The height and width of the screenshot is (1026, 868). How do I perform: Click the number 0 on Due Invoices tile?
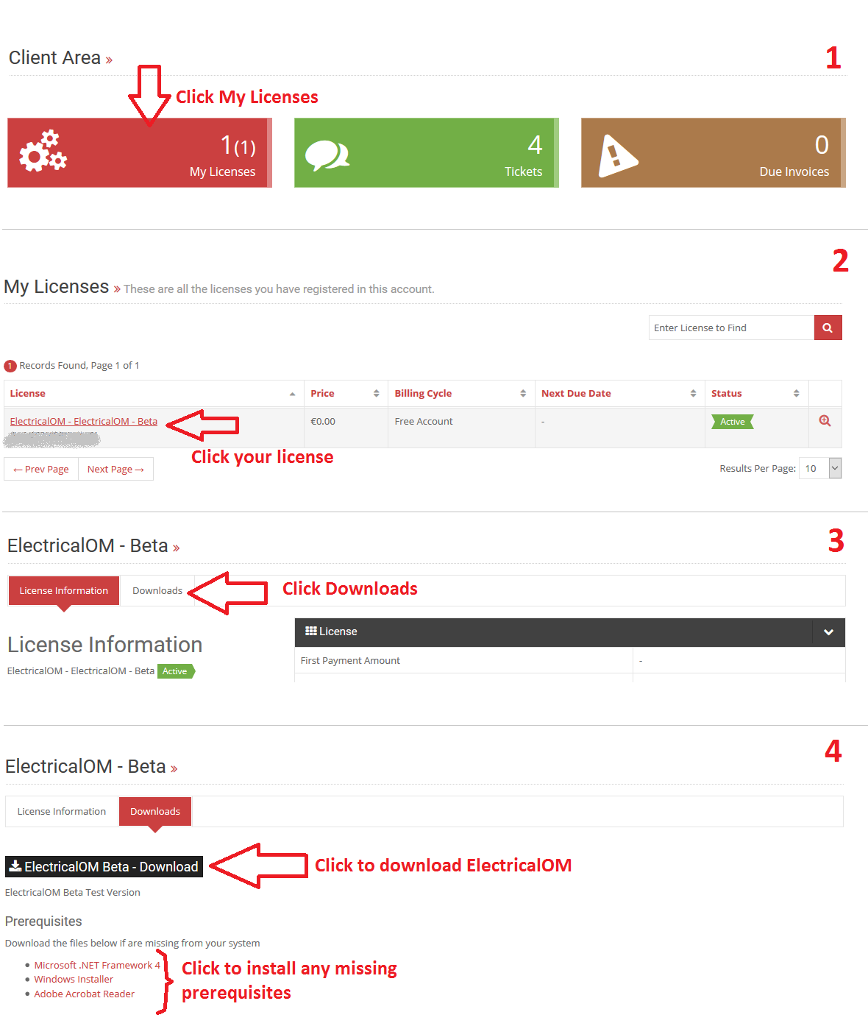click(x=822, y=144)
